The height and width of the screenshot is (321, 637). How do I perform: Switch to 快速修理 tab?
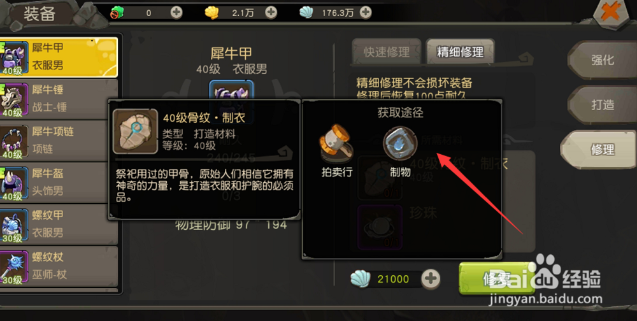[x=387, y=52]
